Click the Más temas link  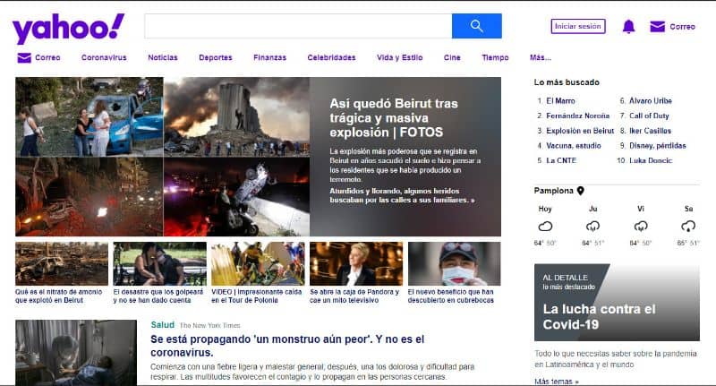pos(556,382)
